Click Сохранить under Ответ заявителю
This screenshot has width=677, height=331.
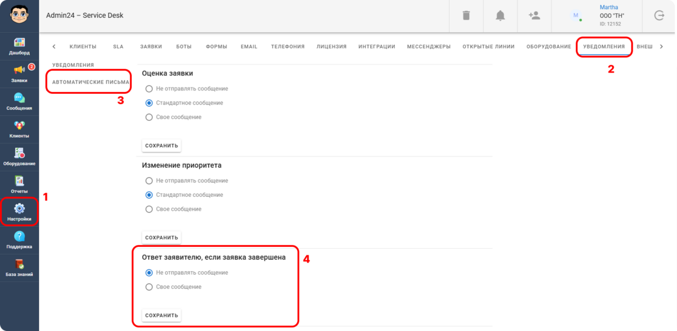[161, 315]
